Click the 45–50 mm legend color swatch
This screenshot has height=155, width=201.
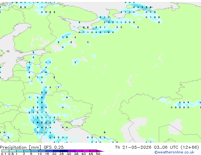point(93,151)
